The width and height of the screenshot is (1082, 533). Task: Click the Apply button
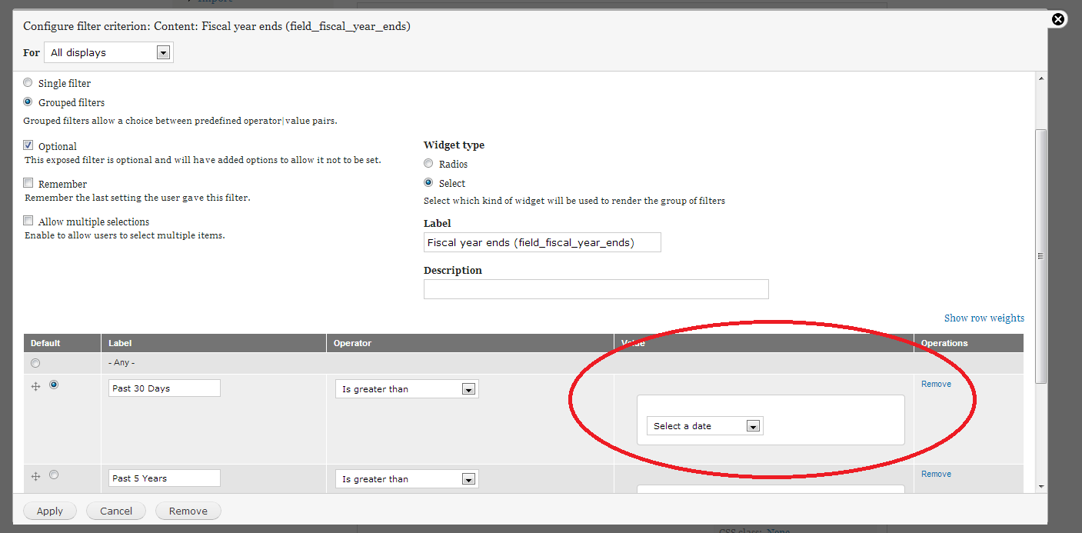(x=50, y=511)
